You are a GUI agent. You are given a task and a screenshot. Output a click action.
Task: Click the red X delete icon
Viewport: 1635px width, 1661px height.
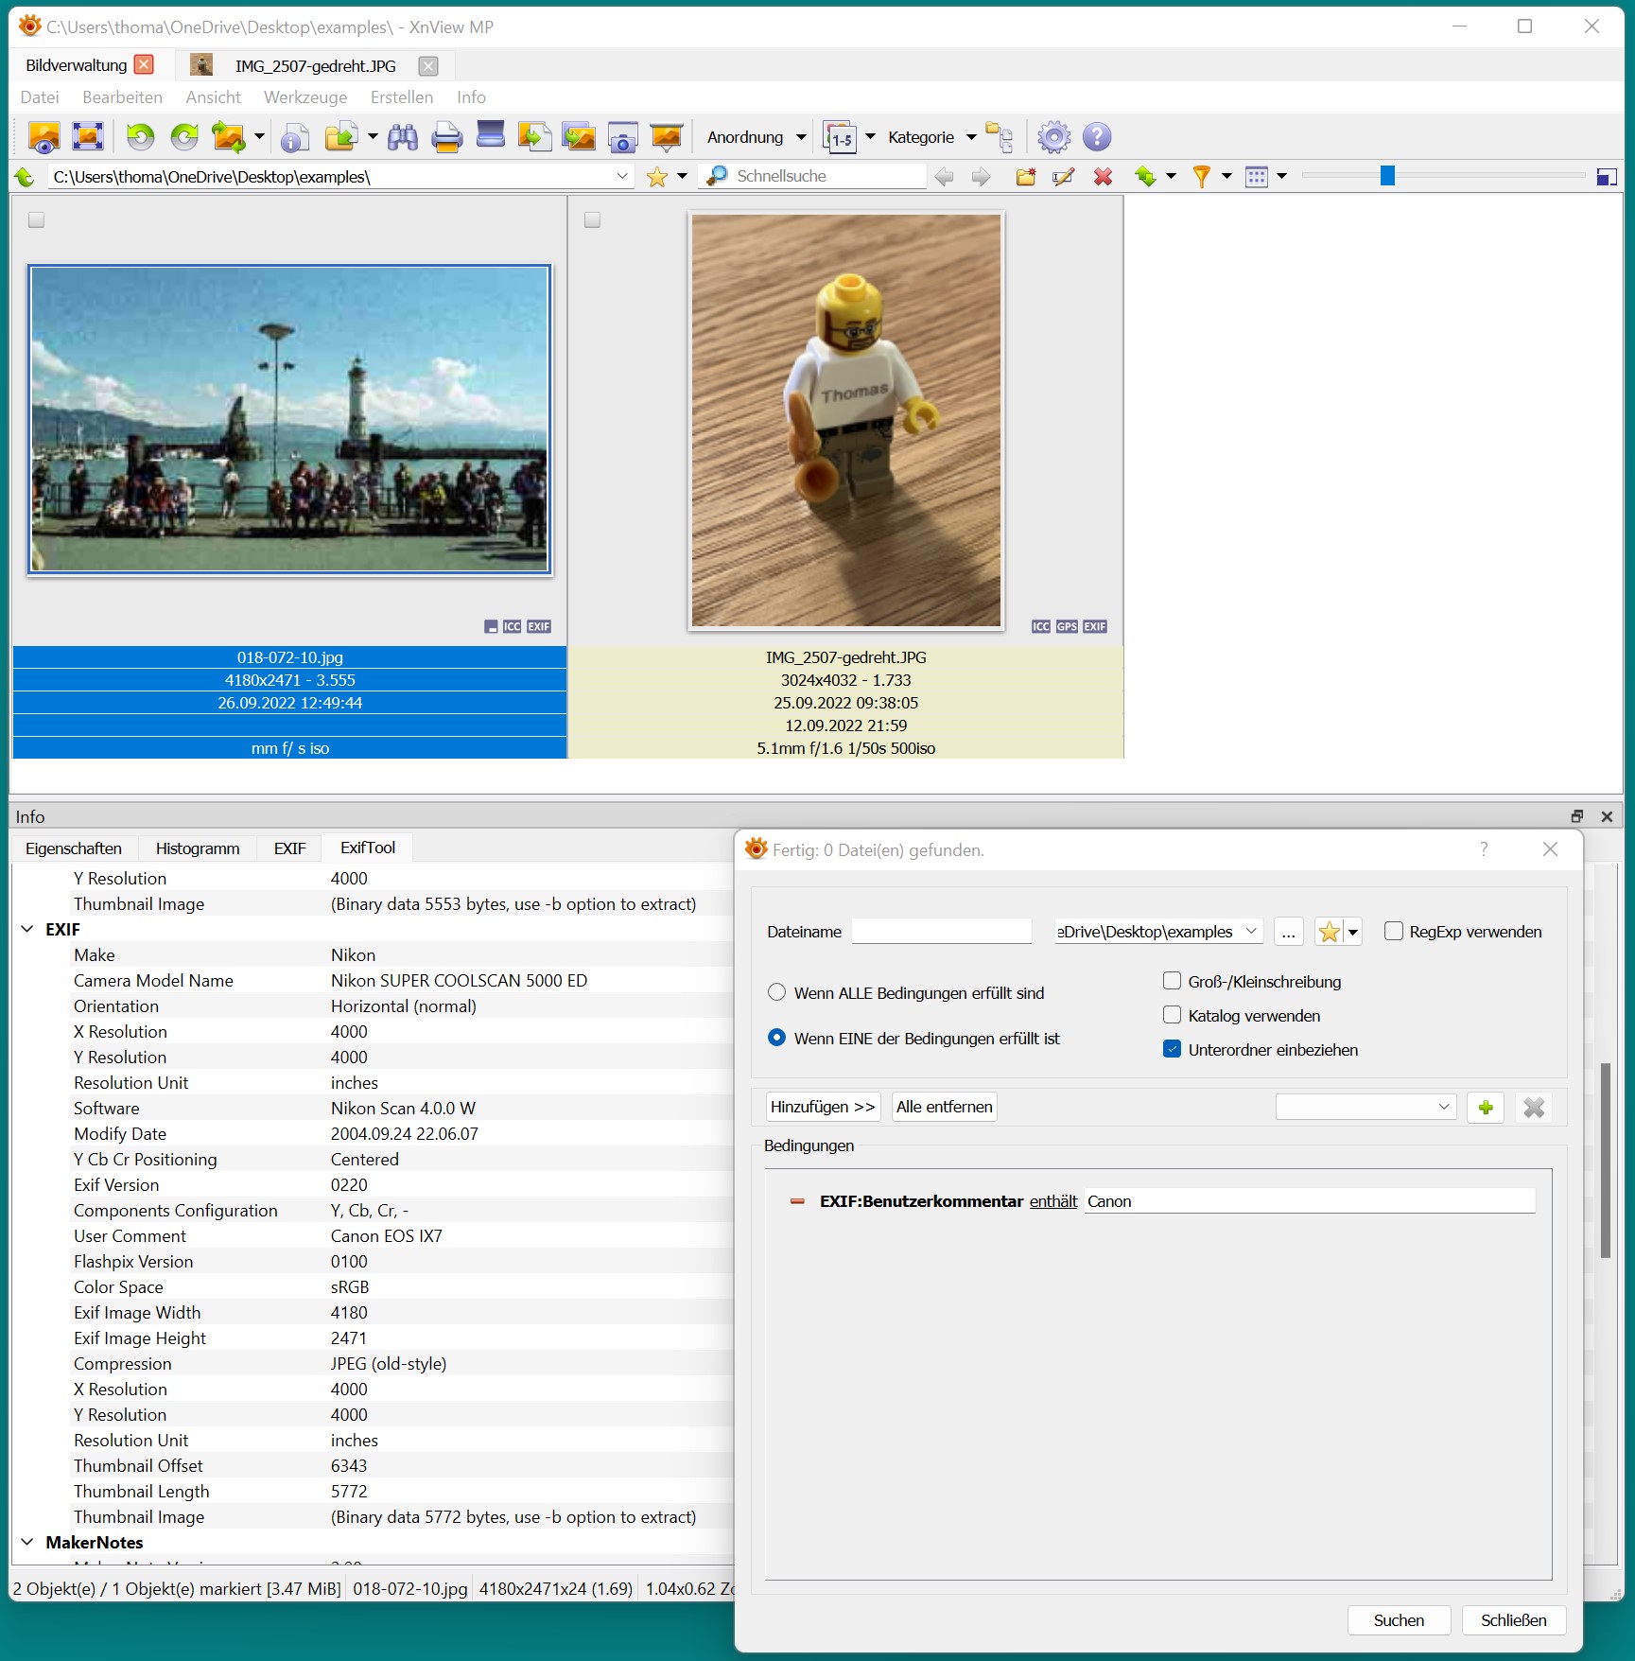pyautogui.click(x=1103, y=177)
